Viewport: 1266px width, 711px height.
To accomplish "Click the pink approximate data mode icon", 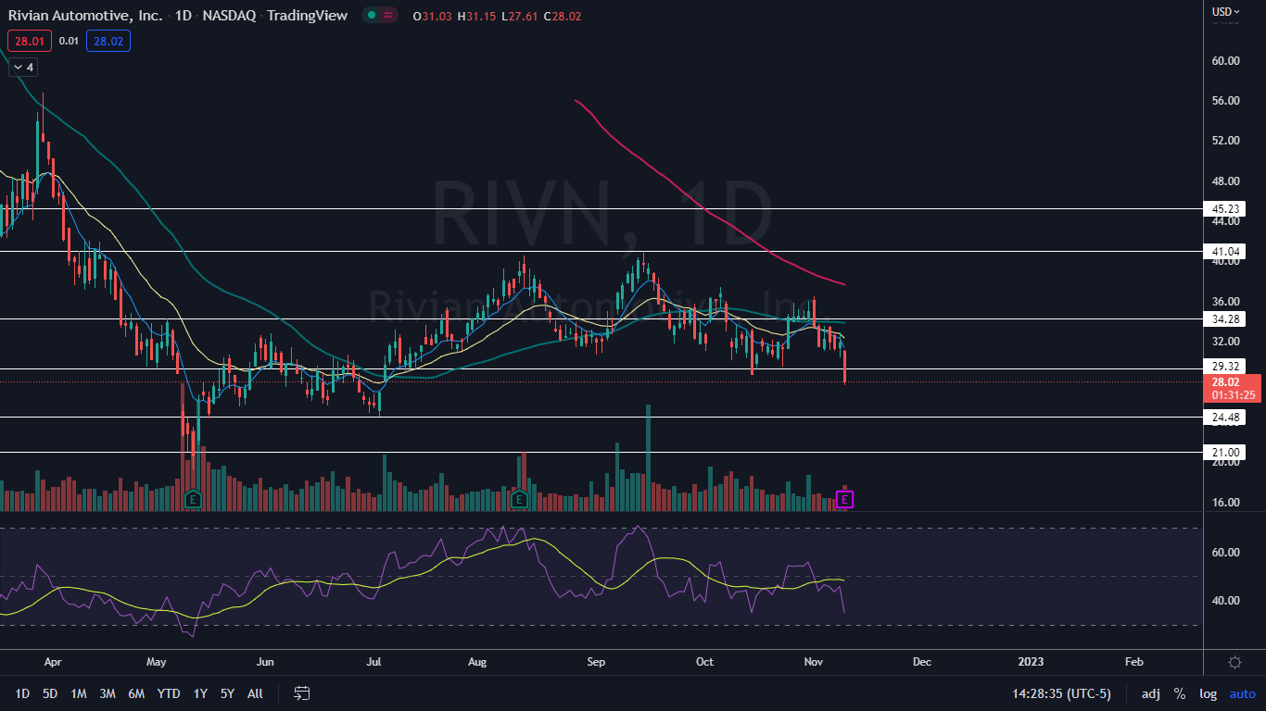I will point(388,15).
